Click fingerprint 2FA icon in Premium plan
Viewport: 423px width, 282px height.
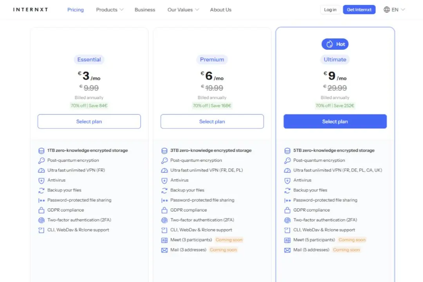[164, 220]
